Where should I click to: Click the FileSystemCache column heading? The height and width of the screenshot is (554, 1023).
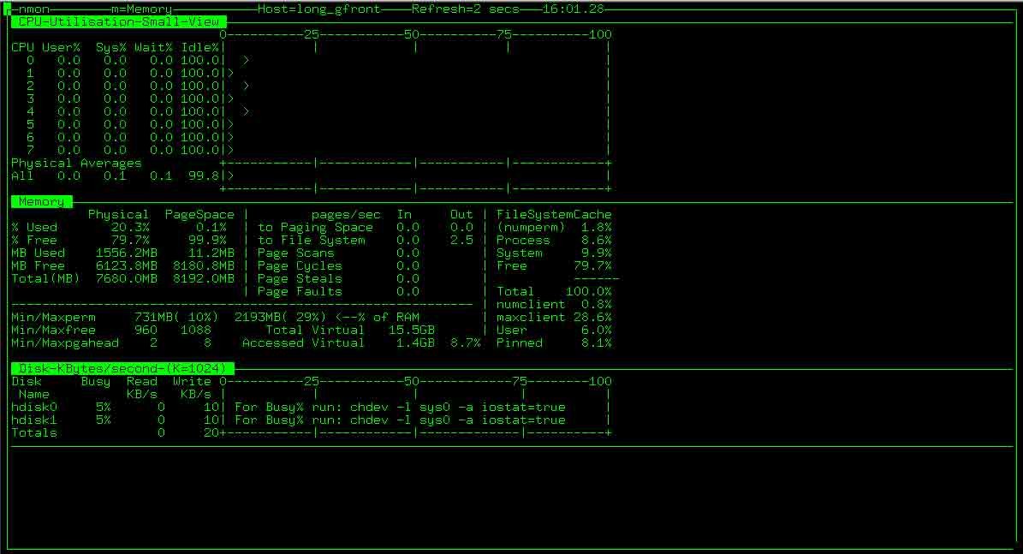pyautogui.click(x=554, y=214)
